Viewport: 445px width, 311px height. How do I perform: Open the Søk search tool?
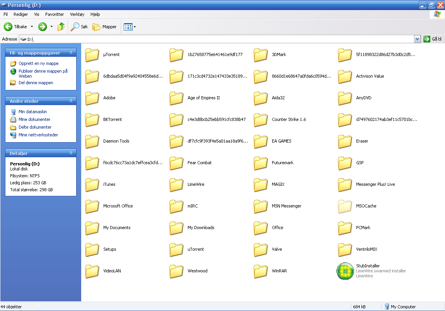[79, 27]
